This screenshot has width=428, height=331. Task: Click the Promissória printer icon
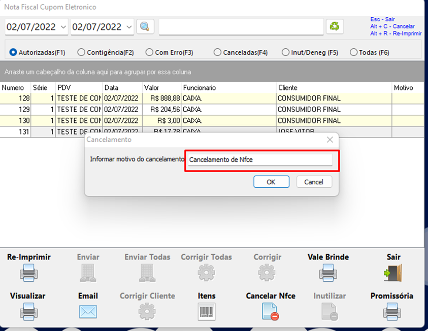[392, 312]
